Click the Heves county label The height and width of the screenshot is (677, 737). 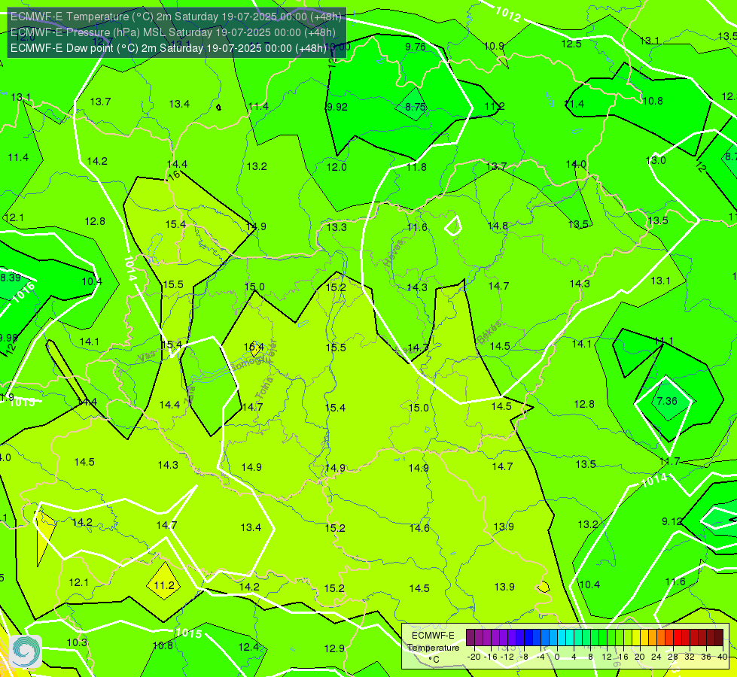[x=394, y=253]
